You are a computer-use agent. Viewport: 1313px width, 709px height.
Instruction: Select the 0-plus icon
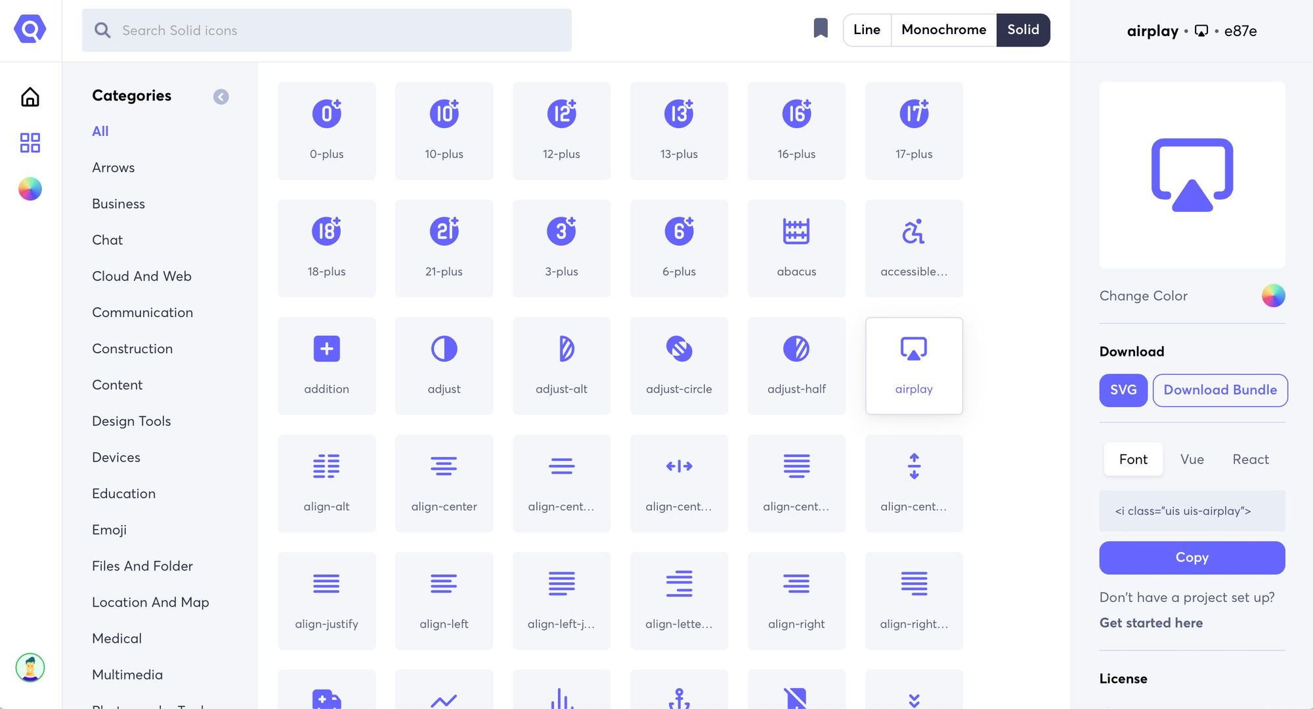pyautogui.click(x=327, y=131)
